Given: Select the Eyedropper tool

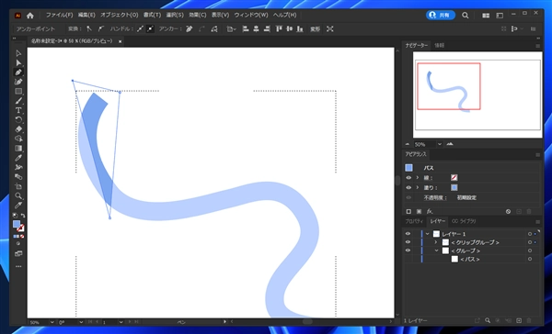Looking at the screenshot, I should (x=18, y=158).
